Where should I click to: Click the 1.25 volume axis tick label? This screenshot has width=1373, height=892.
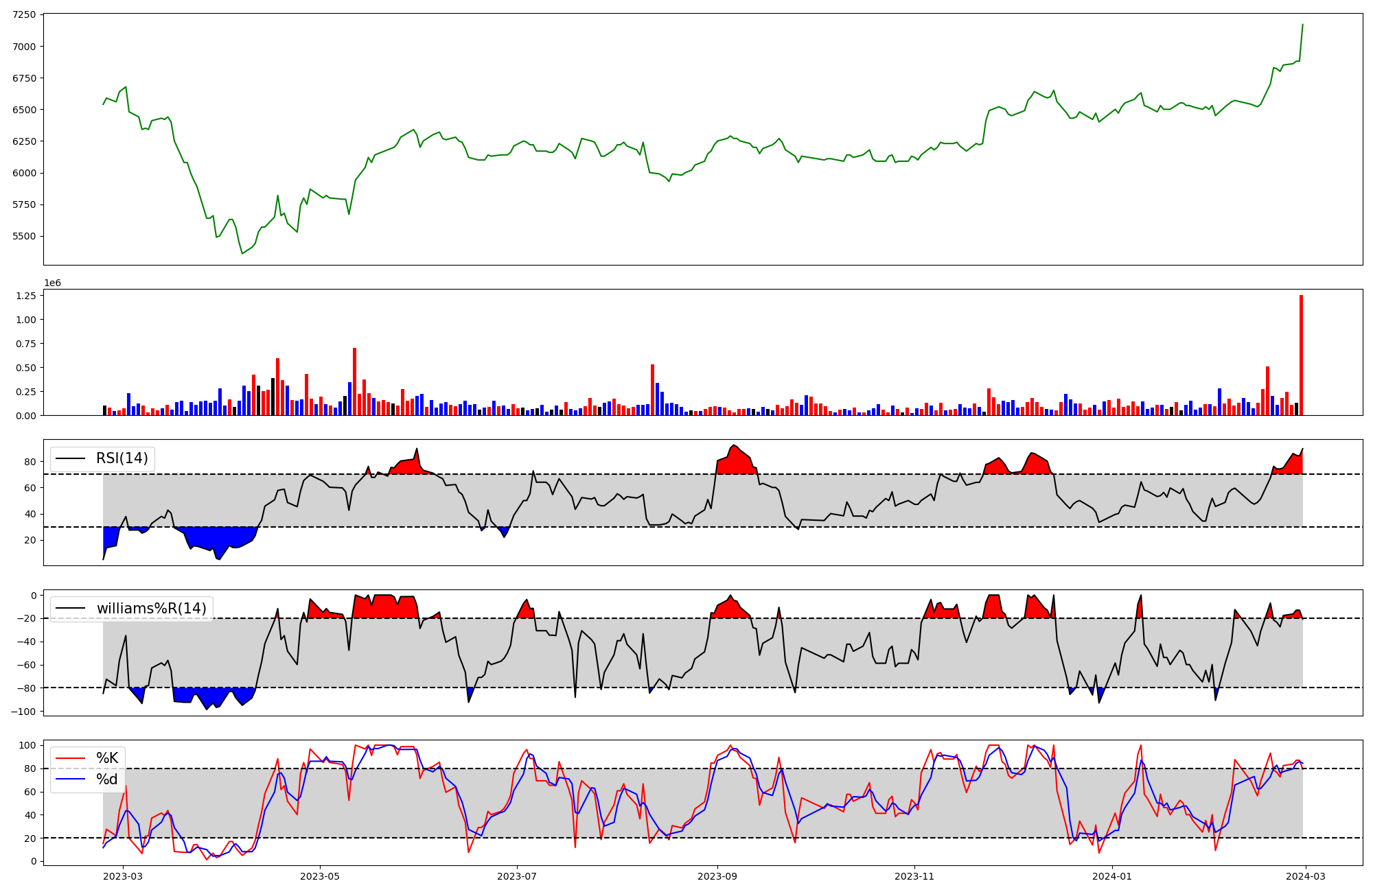(x=27, y=296)
